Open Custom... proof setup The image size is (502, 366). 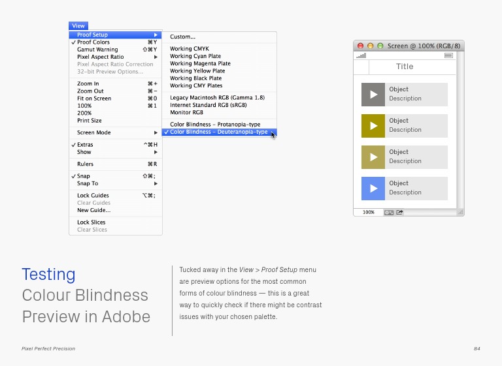219,37
